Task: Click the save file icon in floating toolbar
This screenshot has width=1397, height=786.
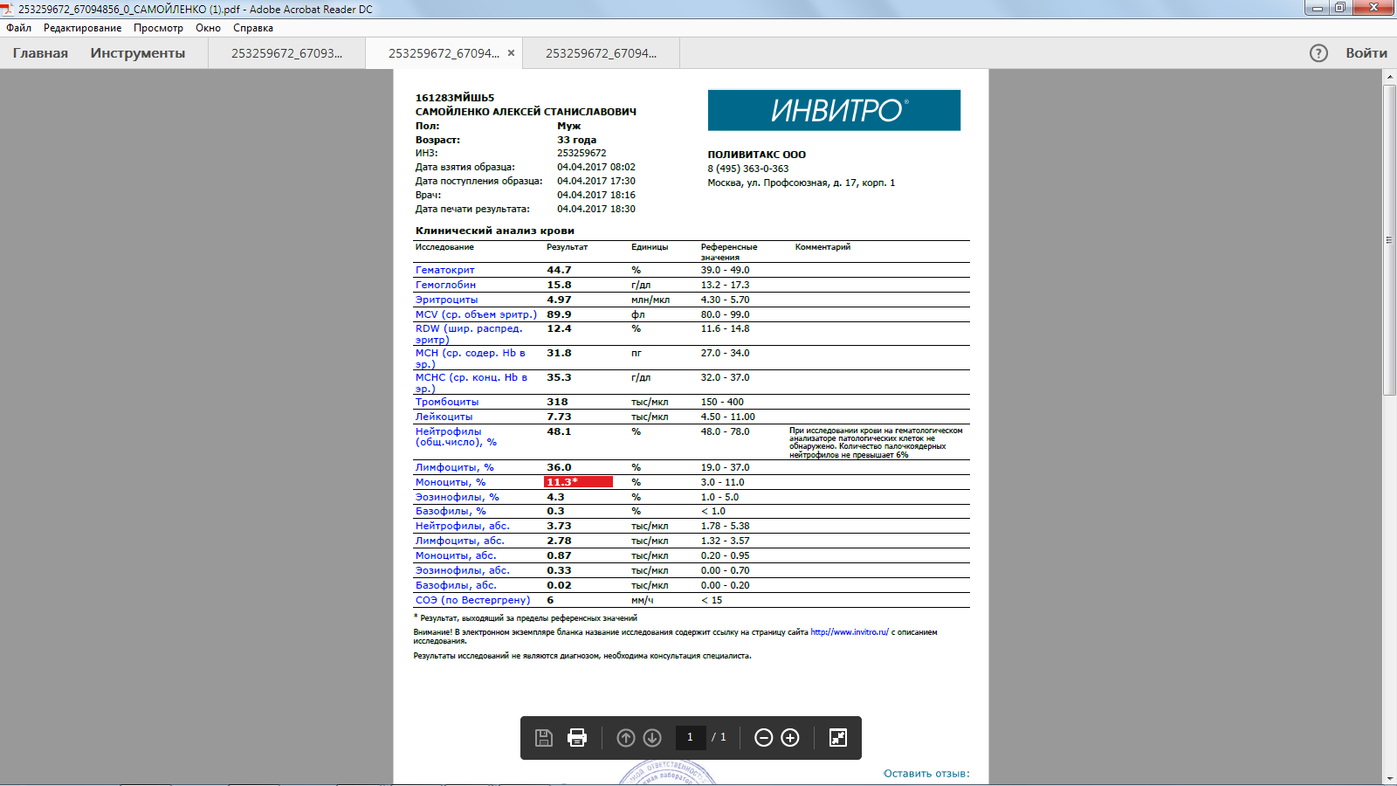Action: [543, 738]
